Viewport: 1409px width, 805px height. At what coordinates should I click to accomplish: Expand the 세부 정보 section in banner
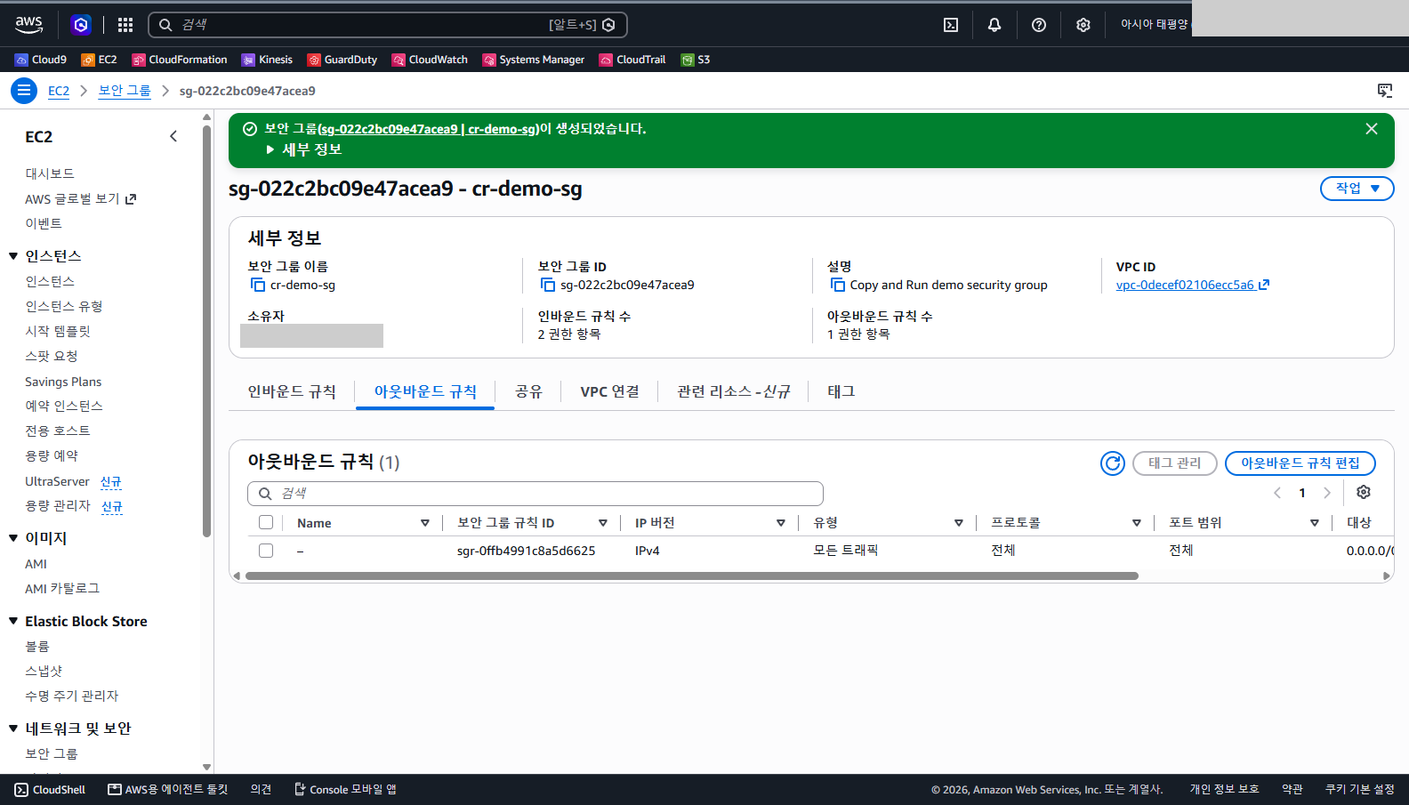(x=304, y=149)
